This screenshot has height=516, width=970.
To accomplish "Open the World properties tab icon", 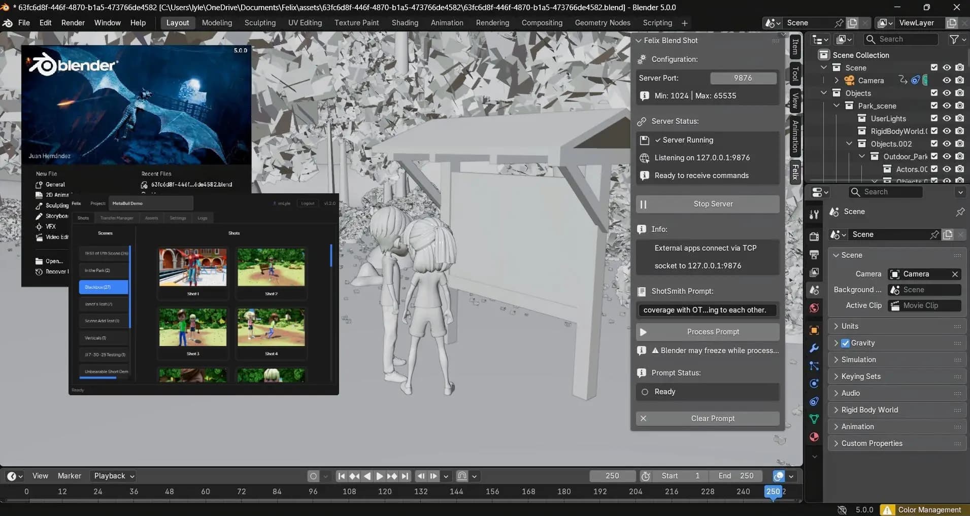I will coord(814,308).
